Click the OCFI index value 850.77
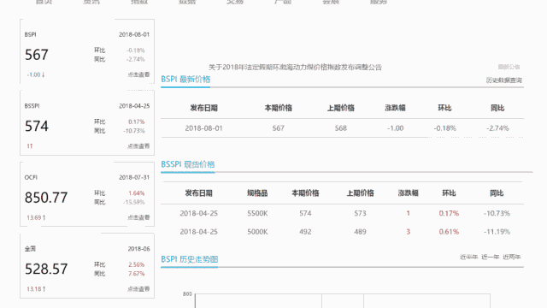Viewport: 547px width, 308px height. (46, 198)
